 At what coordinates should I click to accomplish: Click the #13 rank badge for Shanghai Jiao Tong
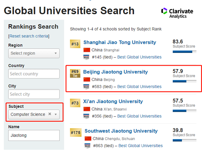pos(75,44)
